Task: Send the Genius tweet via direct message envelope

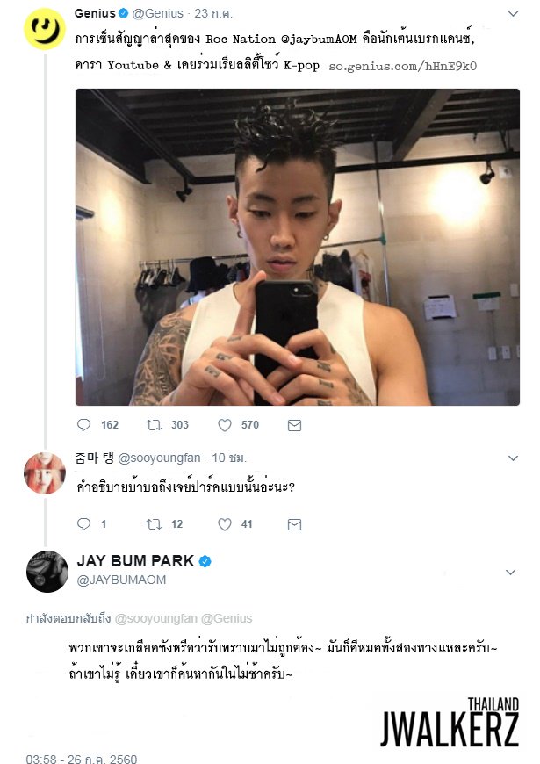Action: click(x=294, y=425)
